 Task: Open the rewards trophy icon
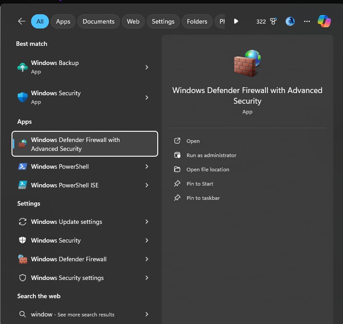pos(273,21)
